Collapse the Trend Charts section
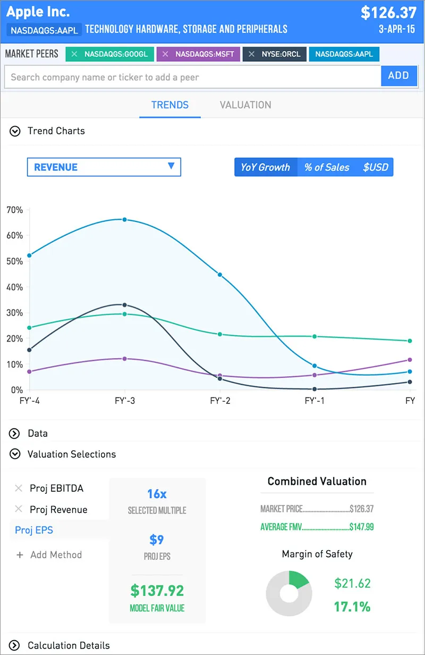425x655 pixels. [15, 131]
